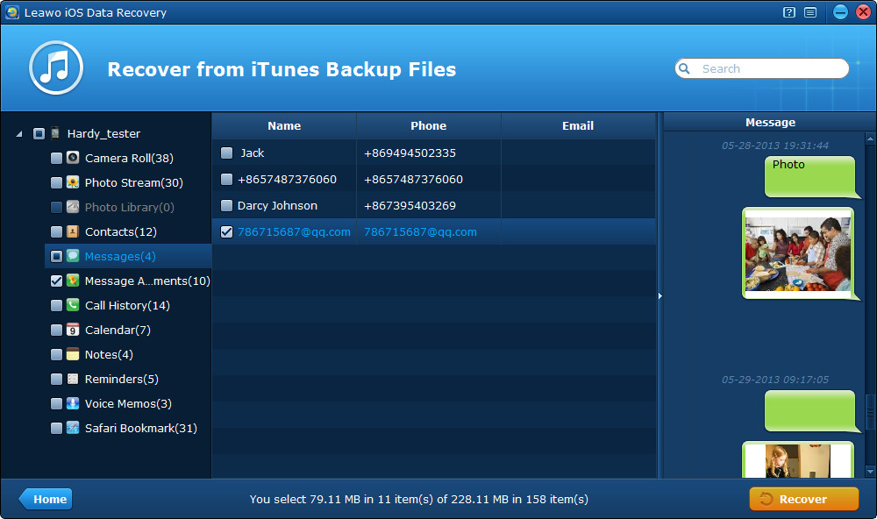Click the Leawo app icon in title bar
This screenshot has height=519, width=877.
pos(11,12)
